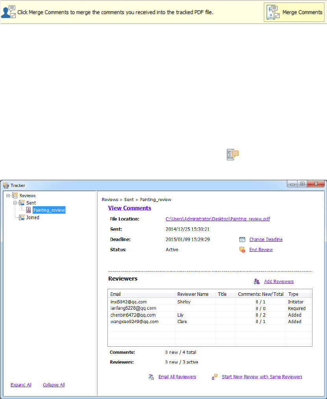Click the 0 / 2 comments cell
The image size is (327, 399).
[260, 315]
